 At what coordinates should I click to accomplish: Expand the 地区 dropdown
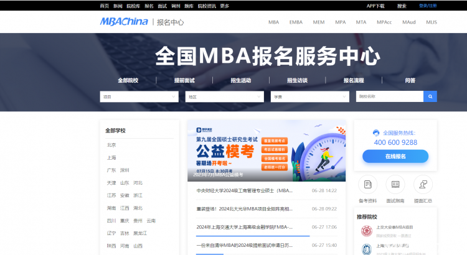(225, 96)
